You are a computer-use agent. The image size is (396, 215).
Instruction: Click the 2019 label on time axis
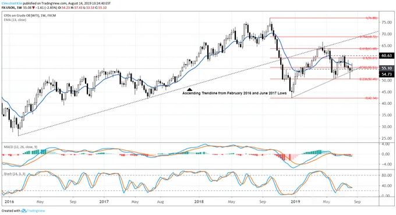[x=295, y=202]
